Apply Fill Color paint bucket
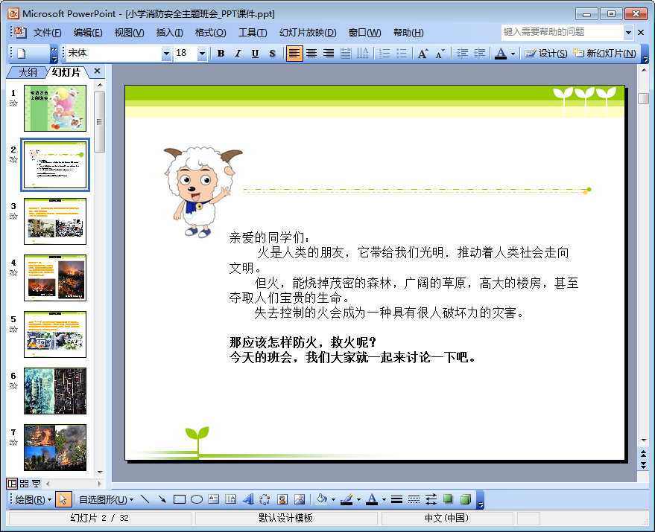Viewport: 655px width, 532px height. (321, 499)
